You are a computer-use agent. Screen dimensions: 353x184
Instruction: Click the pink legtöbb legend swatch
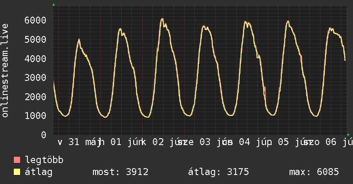[17, 160]
